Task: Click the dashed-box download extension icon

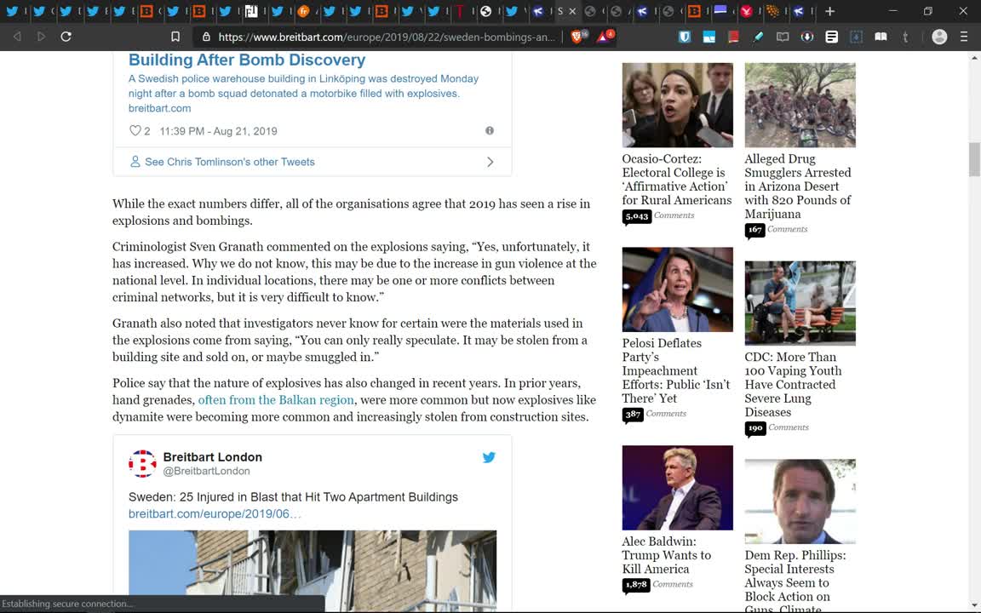Action: point(856,37)
